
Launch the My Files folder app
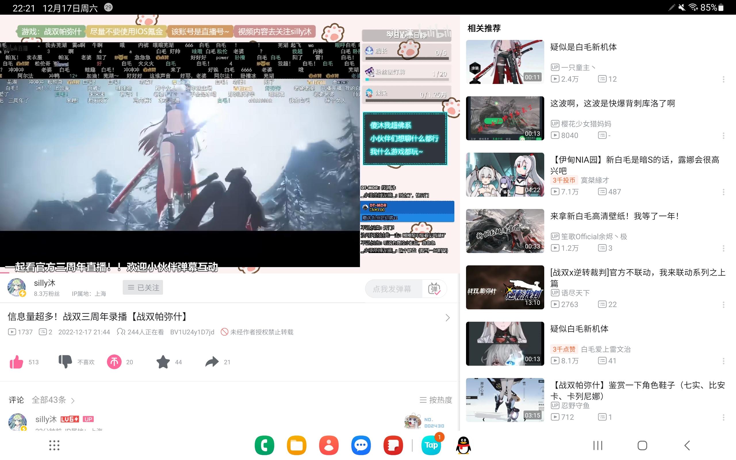296,445
